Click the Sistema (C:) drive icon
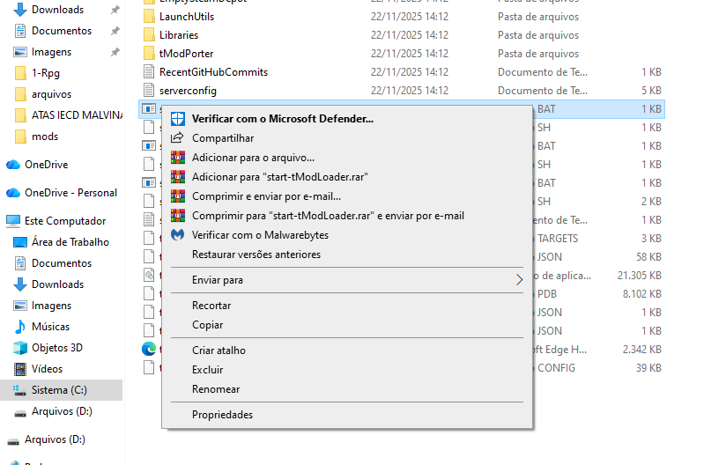 (x=19, y=390)
